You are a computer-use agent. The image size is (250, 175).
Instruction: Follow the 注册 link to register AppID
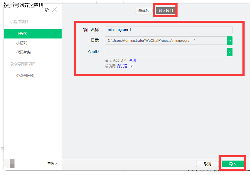click(132, 60)
